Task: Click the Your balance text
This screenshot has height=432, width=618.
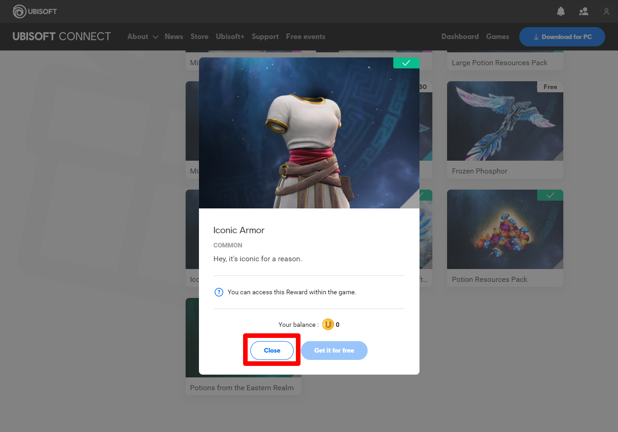Action: 299,325
